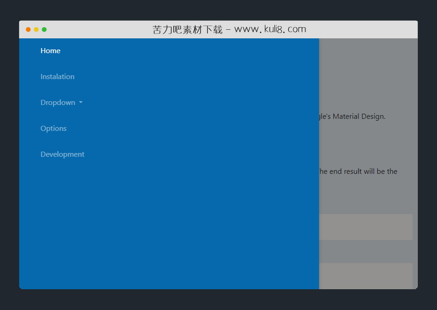Click the yellow minimize traffic light
This screenshot has width=437, height=310.
click(x=36, y=30)
